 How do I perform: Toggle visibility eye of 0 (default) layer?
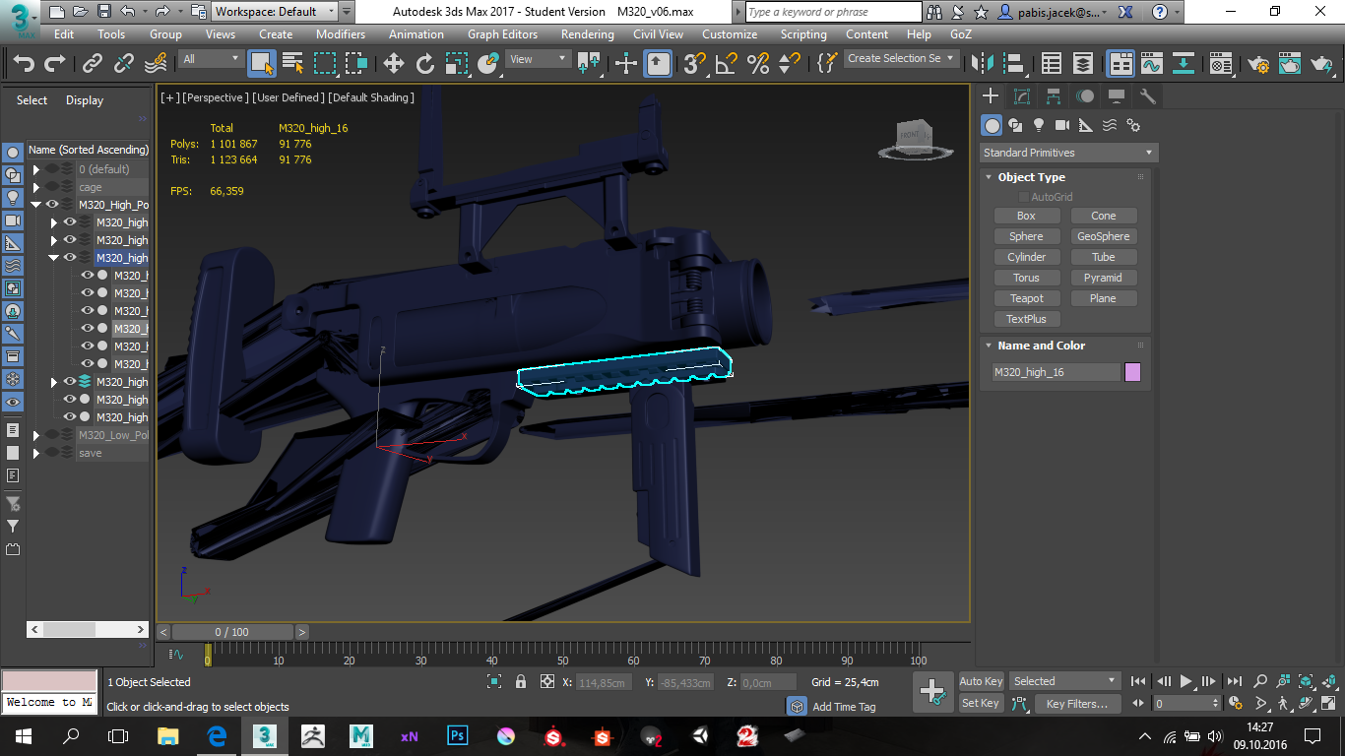(52, 169)
